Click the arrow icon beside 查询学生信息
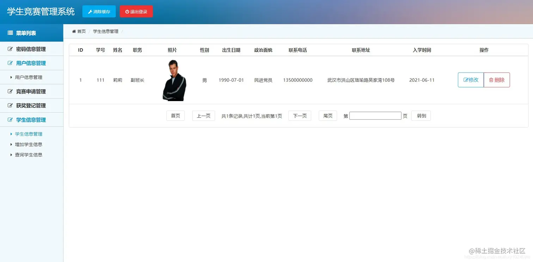 [11, 155]
